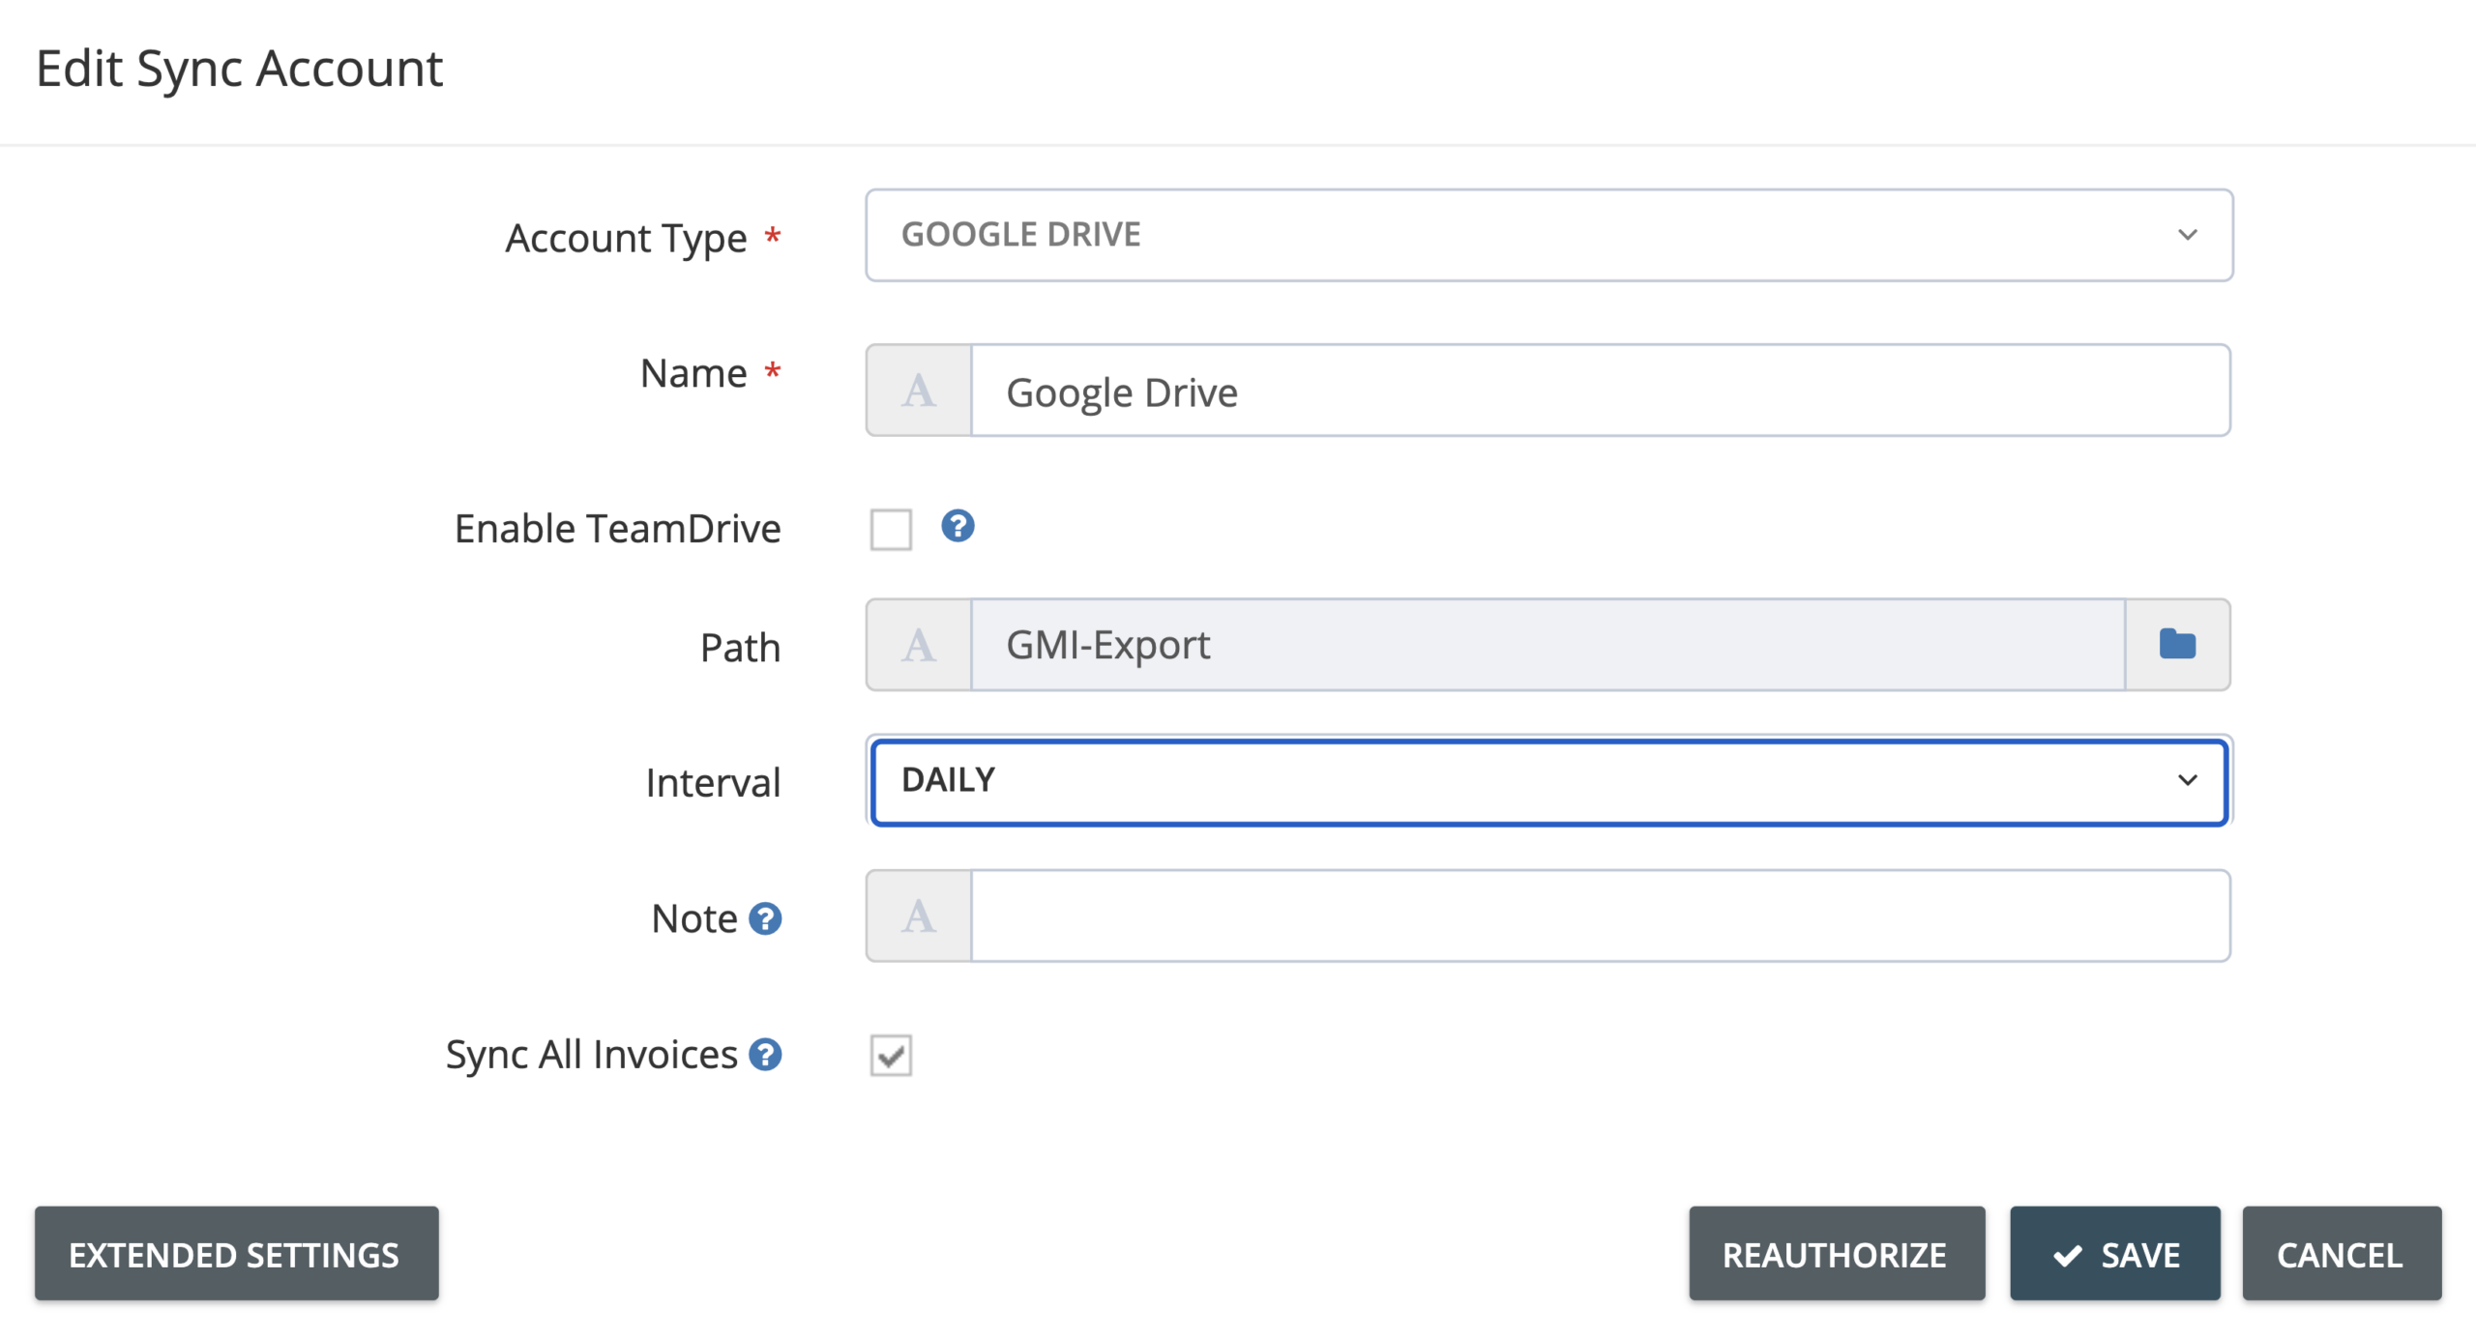2476x1339 pixels.
Task: Open folder browser icon next to Path
Action: tap(2177, 644)
